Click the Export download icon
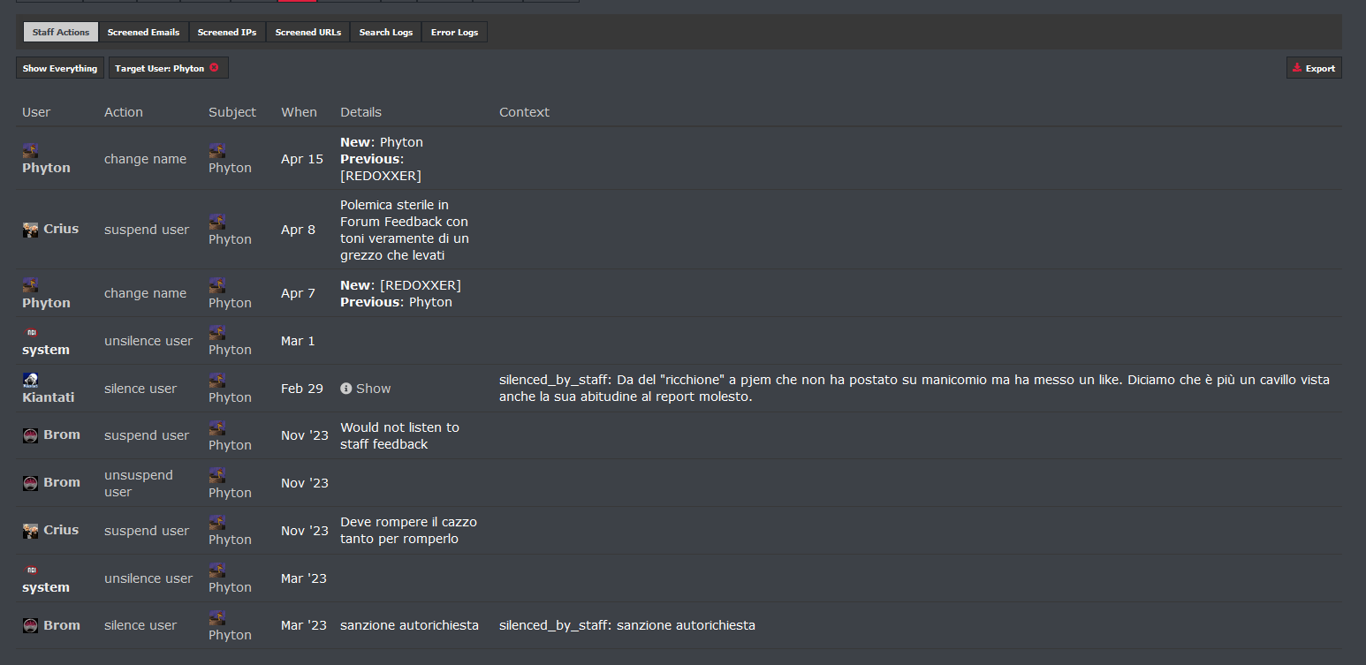Image resolution: width=1366 pixels, height=665 pixels. coord(1297,68)
